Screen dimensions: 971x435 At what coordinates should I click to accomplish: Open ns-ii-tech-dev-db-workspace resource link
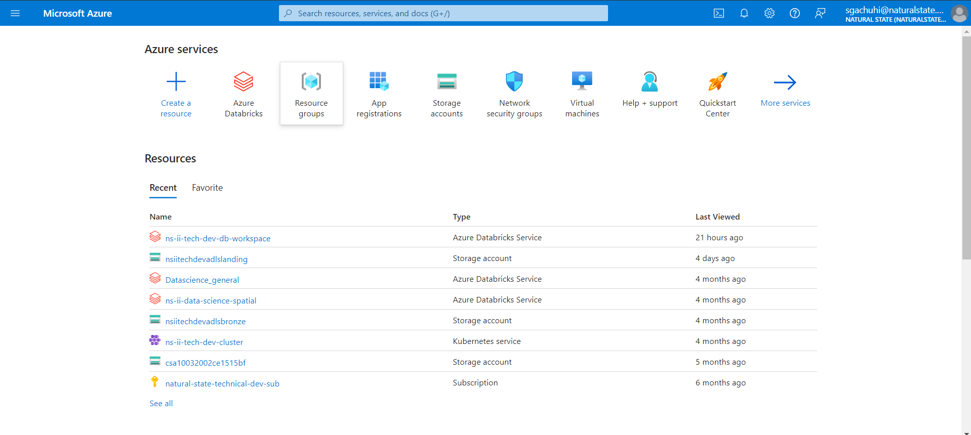pyautogui.click(x=218, y=238)
